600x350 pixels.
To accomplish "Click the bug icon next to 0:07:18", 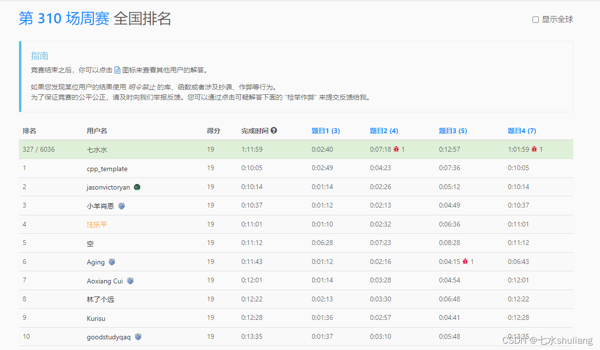I will [396, 149].
